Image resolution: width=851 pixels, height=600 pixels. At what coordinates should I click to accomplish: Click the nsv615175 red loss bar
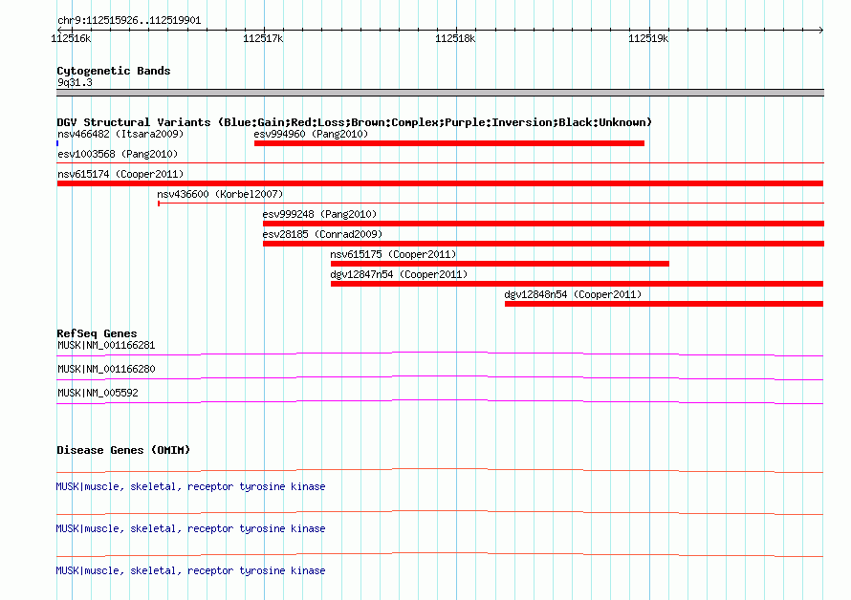[500, 264]
